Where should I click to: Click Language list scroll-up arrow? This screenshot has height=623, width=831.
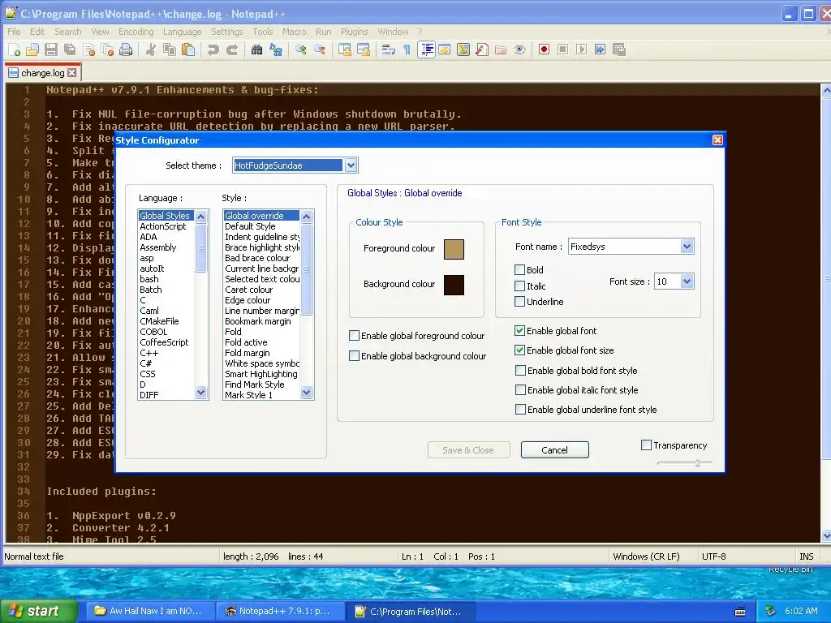pyautogui.click(x=201, y=216)
